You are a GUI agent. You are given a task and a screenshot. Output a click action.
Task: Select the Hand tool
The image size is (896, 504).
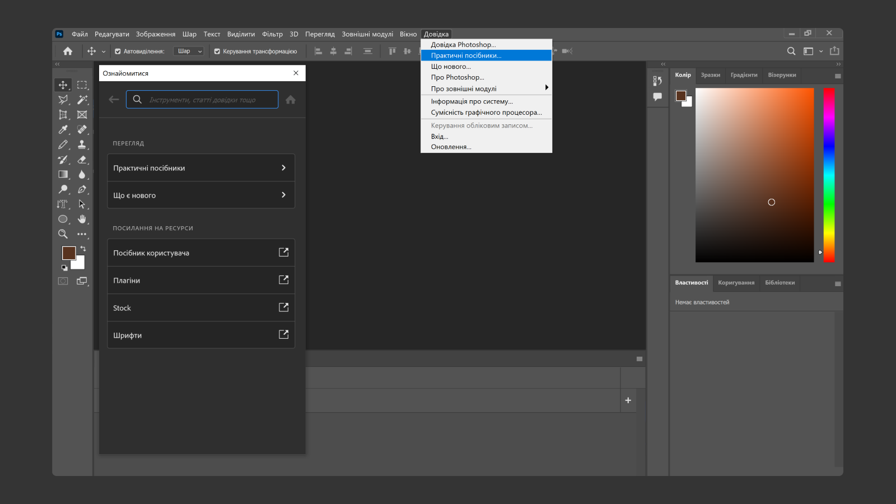(x=82, y=219)
